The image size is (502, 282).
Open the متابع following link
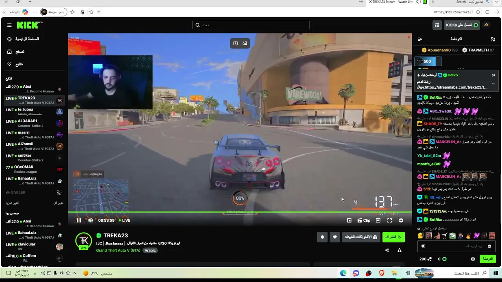(x=15, y=64)
